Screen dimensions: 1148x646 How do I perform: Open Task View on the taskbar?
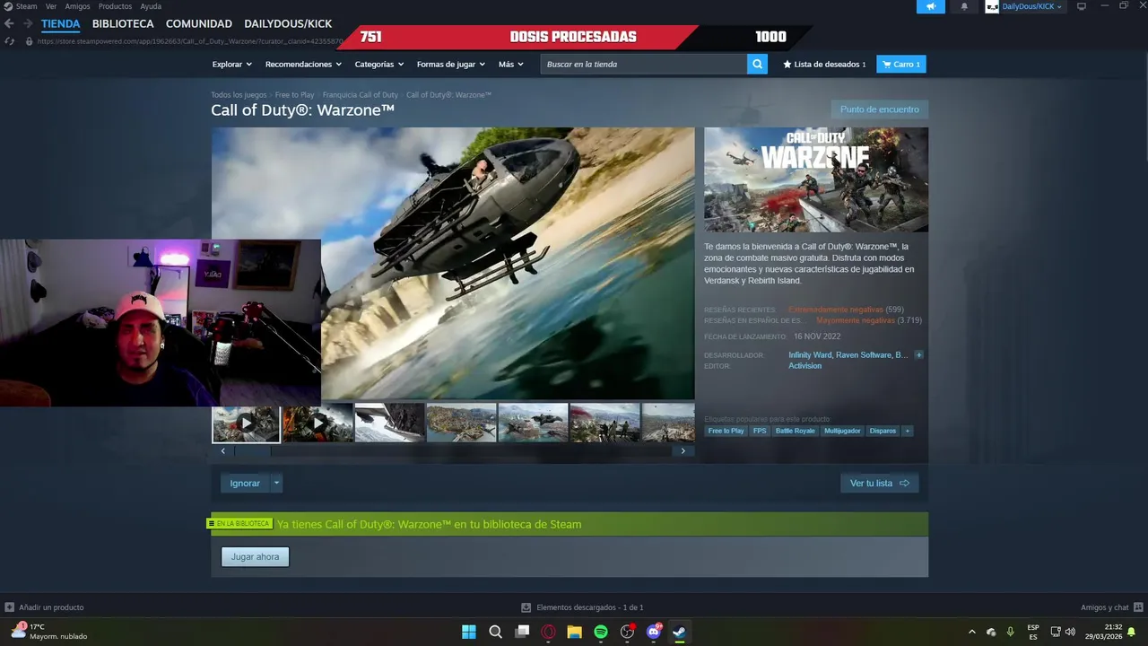coord(522,632)
